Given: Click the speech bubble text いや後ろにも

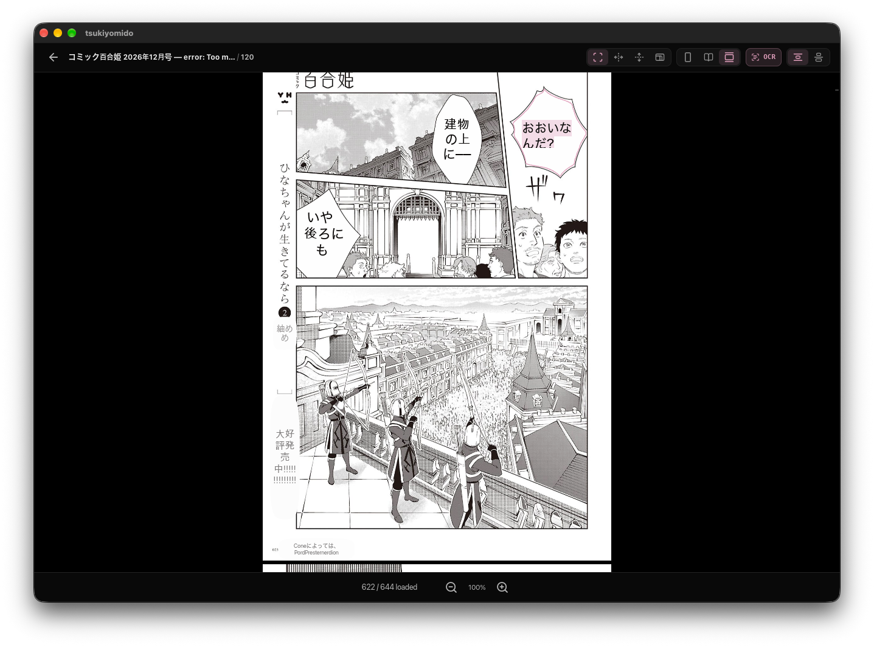Looking at the screenshot, I should point(324,233).
